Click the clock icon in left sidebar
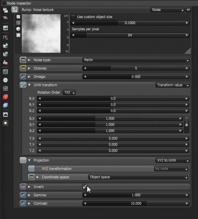The height and width of the screenshot is (219, 198). click(5, 80)
